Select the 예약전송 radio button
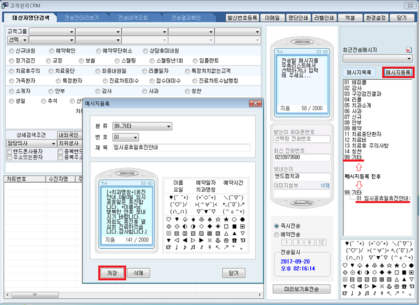 [277, 234]
